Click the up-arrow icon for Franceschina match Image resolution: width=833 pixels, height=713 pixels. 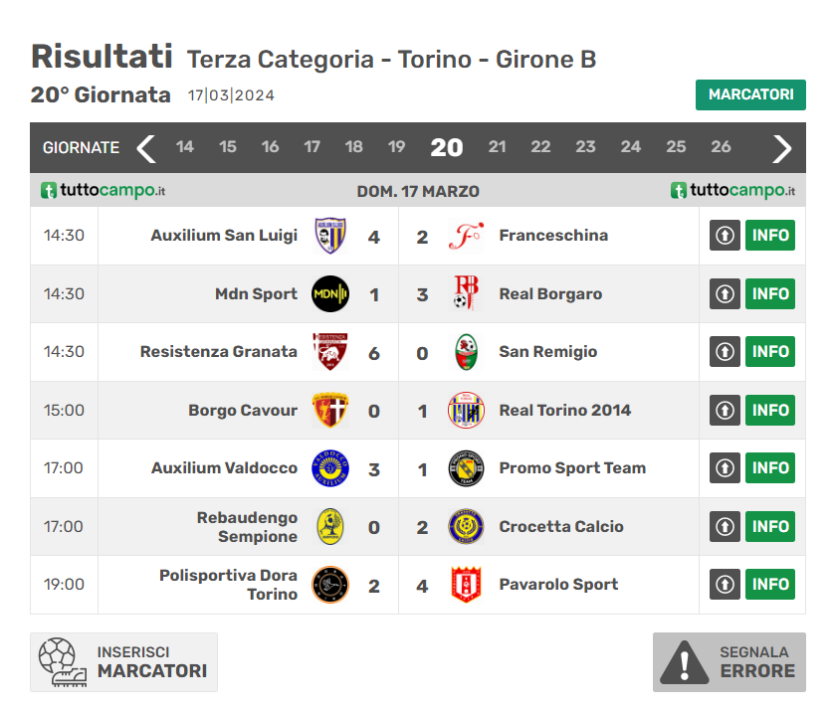pos(725,236)
